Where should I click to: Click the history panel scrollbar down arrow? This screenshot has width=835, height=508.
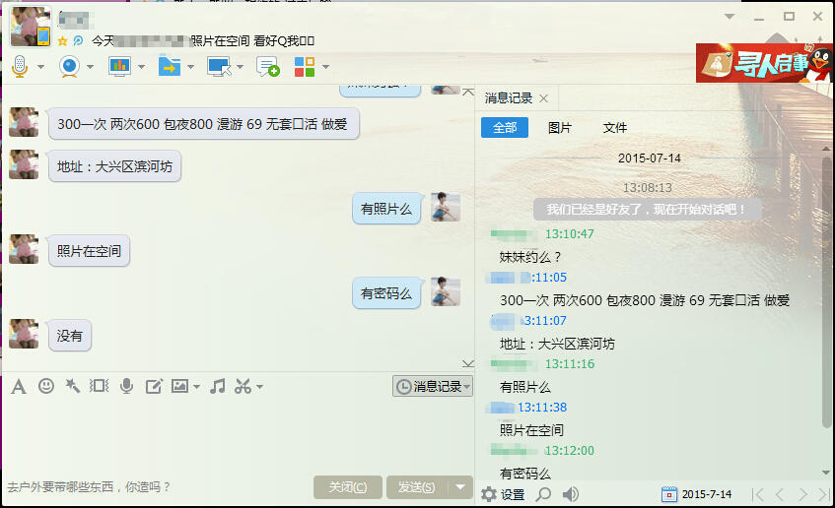pos(826,472)
